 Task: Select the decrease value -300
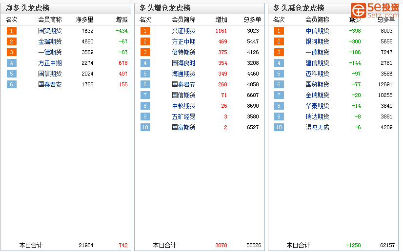point(355,41)
